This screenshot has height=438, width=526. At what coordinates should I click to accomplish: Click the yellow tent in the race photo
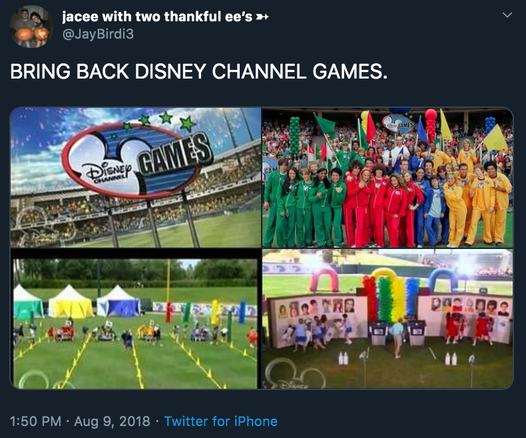click(x=70, y=301)
